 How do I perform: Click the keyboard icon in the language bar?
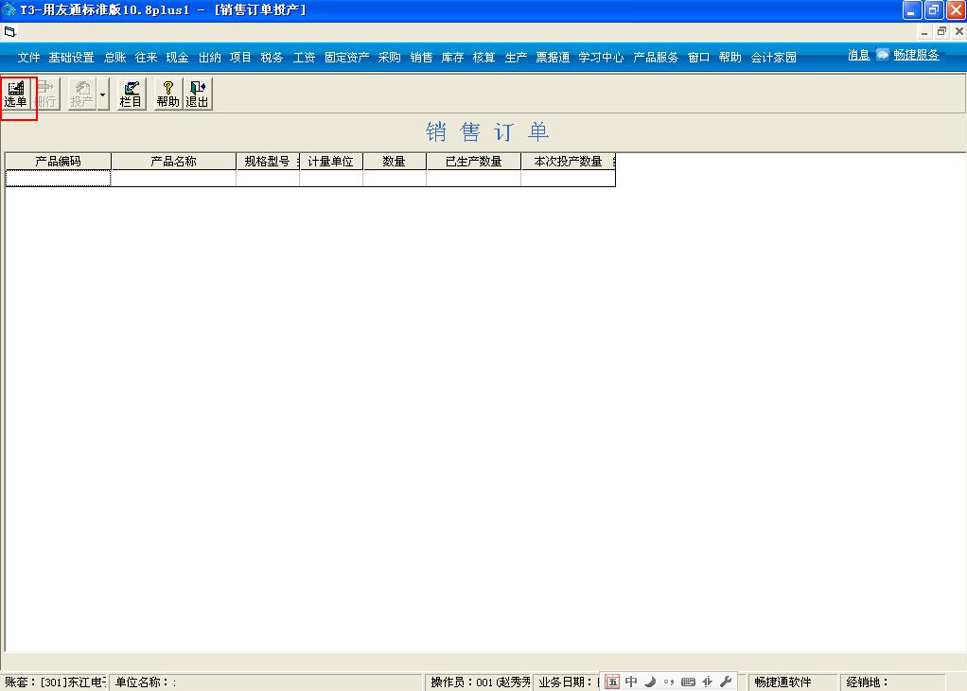coord(688,681)
